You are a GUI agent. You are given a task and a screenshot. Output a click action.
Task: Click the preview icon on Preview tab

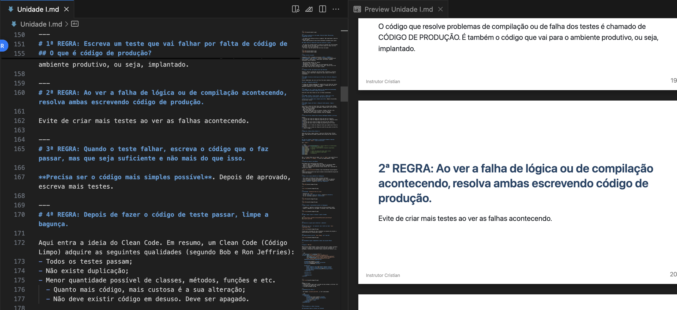[357, 9]
